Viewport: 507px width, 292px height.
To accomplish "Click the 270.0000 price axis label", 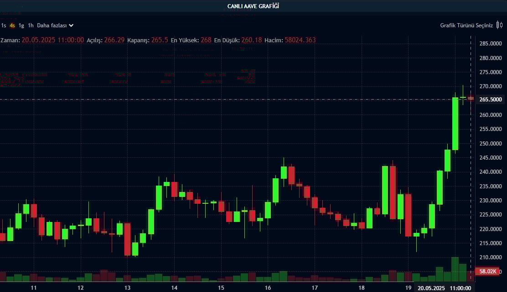I will pos(491,86).
